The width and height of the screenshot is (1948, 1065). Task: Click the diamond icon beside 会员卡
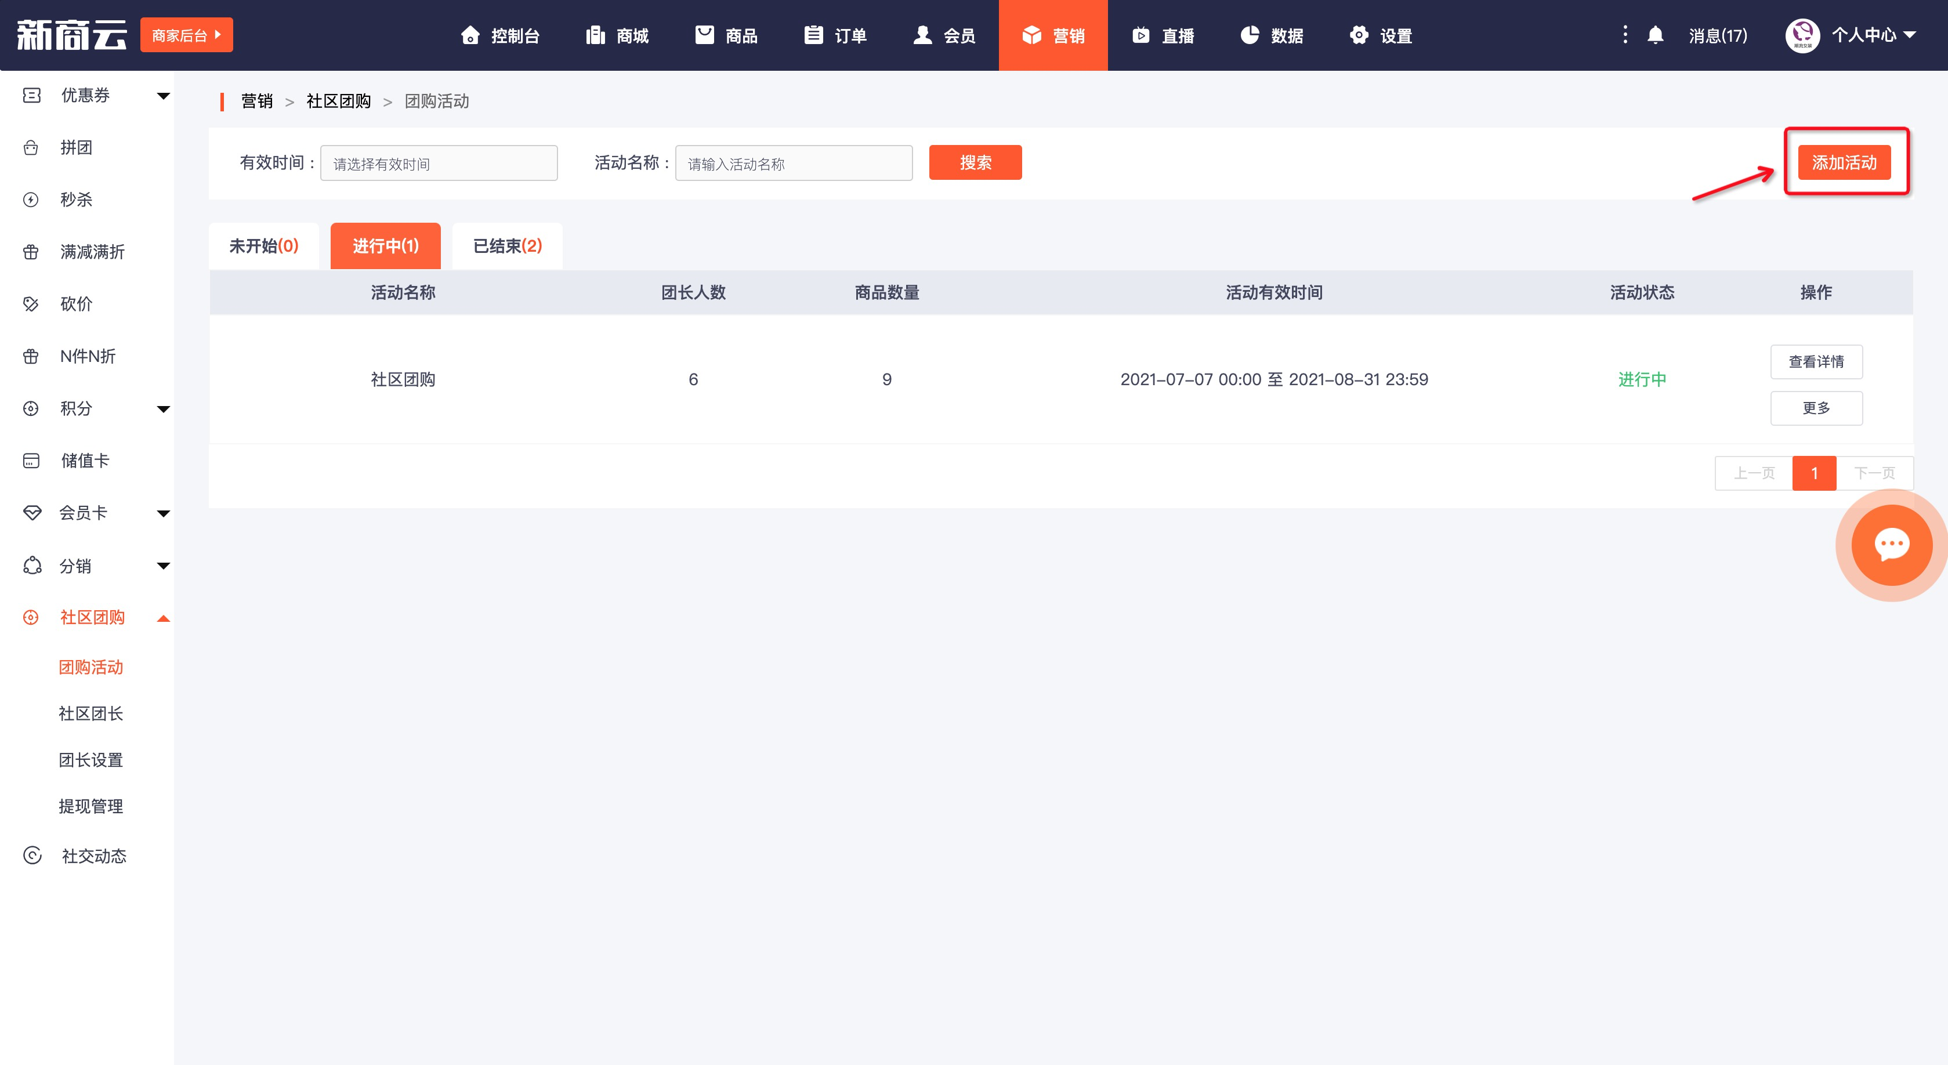(32, 513)
